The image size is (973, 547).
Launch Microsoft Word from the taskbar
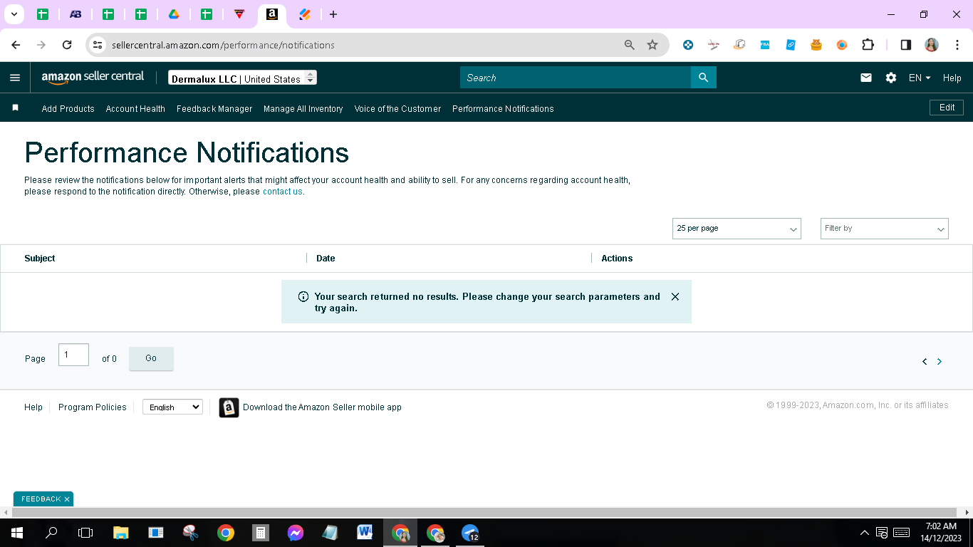coord(365,533)
